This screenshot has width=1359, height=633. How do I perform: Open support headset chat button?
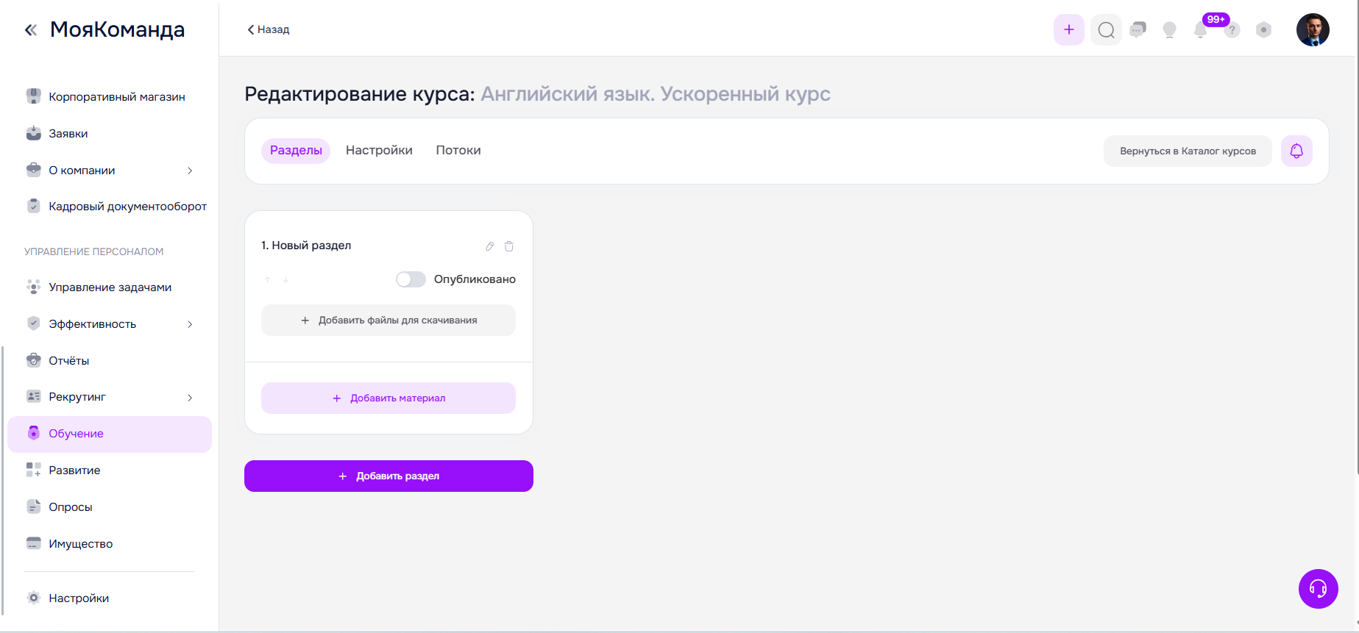(x=1318, y=589)
